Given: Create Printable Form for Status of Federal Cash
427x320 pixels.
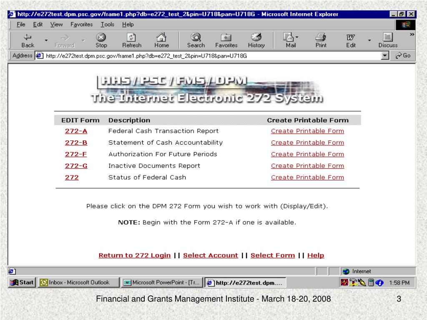Looking at the screenshot, I should click(x=307, y=177).
